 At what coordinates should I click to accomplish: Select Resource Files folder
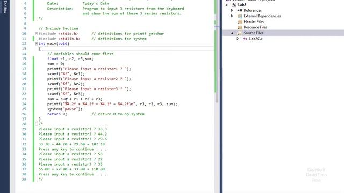(x=255, y=27)
